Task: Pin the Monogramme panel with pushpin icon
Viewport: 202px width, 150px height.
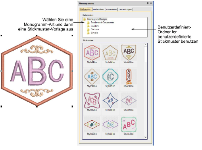Action: 148,4
